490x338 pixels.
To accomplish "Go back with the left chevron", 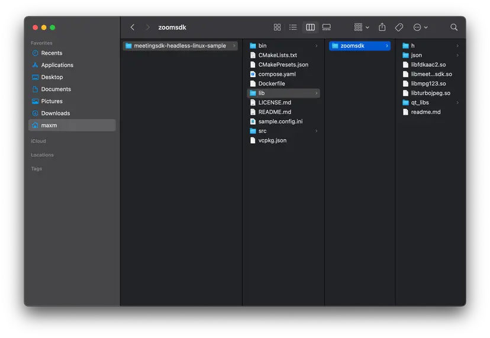I will tap(132, 27).
